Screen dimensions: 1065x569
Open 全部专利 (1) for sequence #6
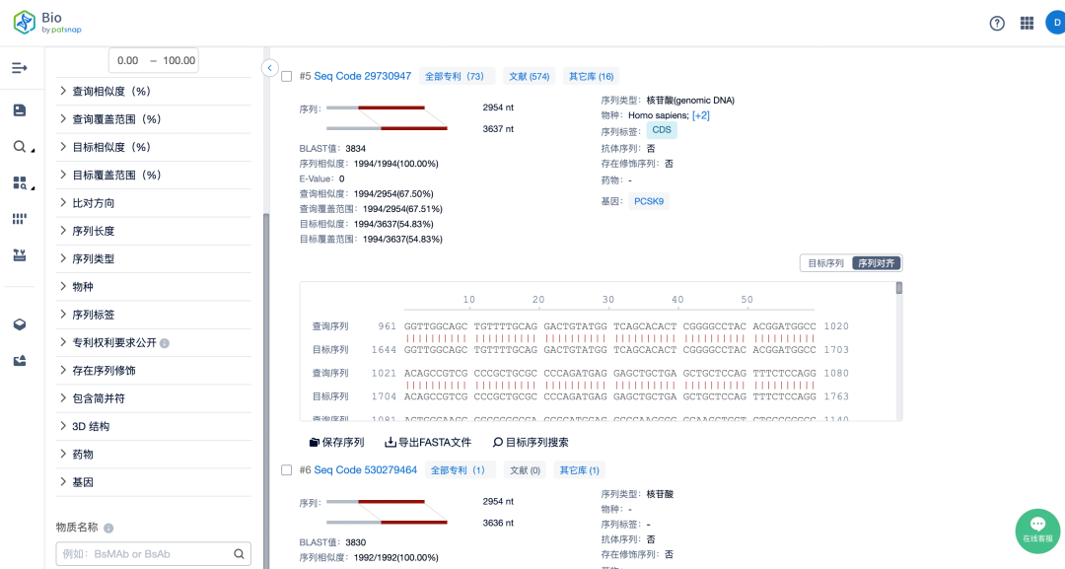tap(460, 470)
